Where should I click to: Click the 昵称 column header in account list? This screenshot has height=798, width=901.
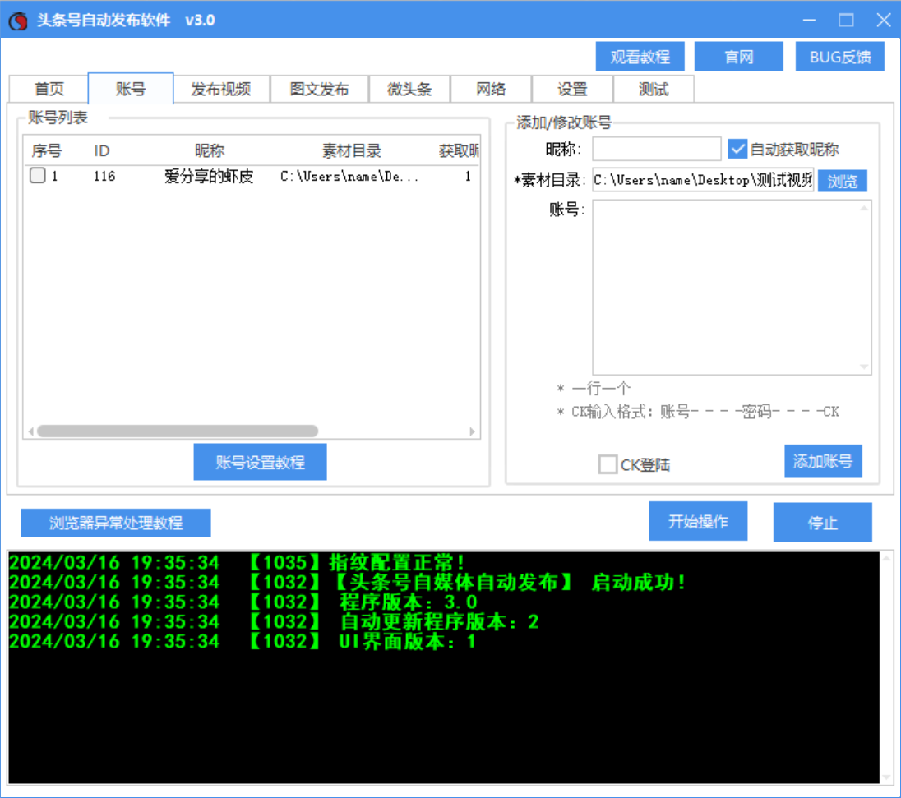tap(209, 151)
